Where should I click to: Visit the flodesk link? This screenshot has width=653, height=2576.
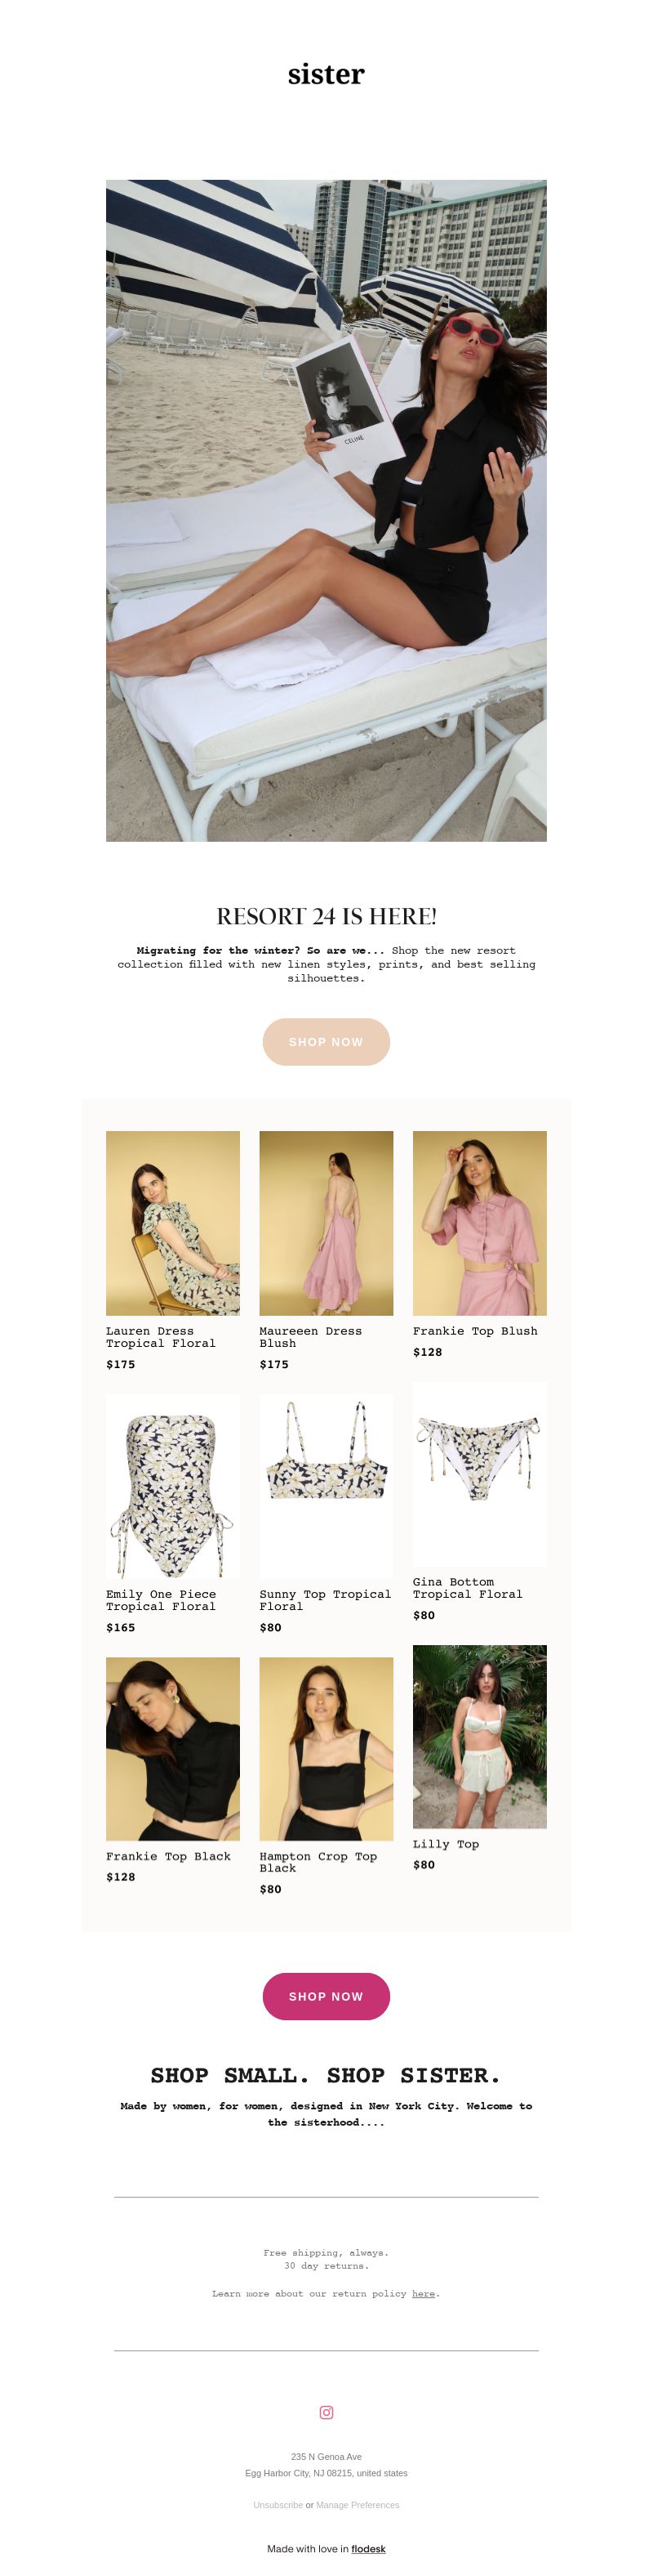[368, 2548]
